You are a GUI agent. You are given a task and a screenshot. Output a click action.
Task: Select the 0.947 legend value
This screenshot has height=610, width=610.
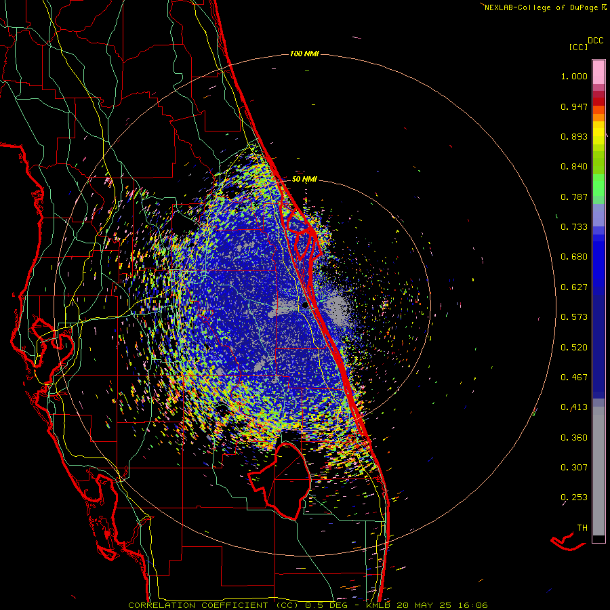click(574, 106)
